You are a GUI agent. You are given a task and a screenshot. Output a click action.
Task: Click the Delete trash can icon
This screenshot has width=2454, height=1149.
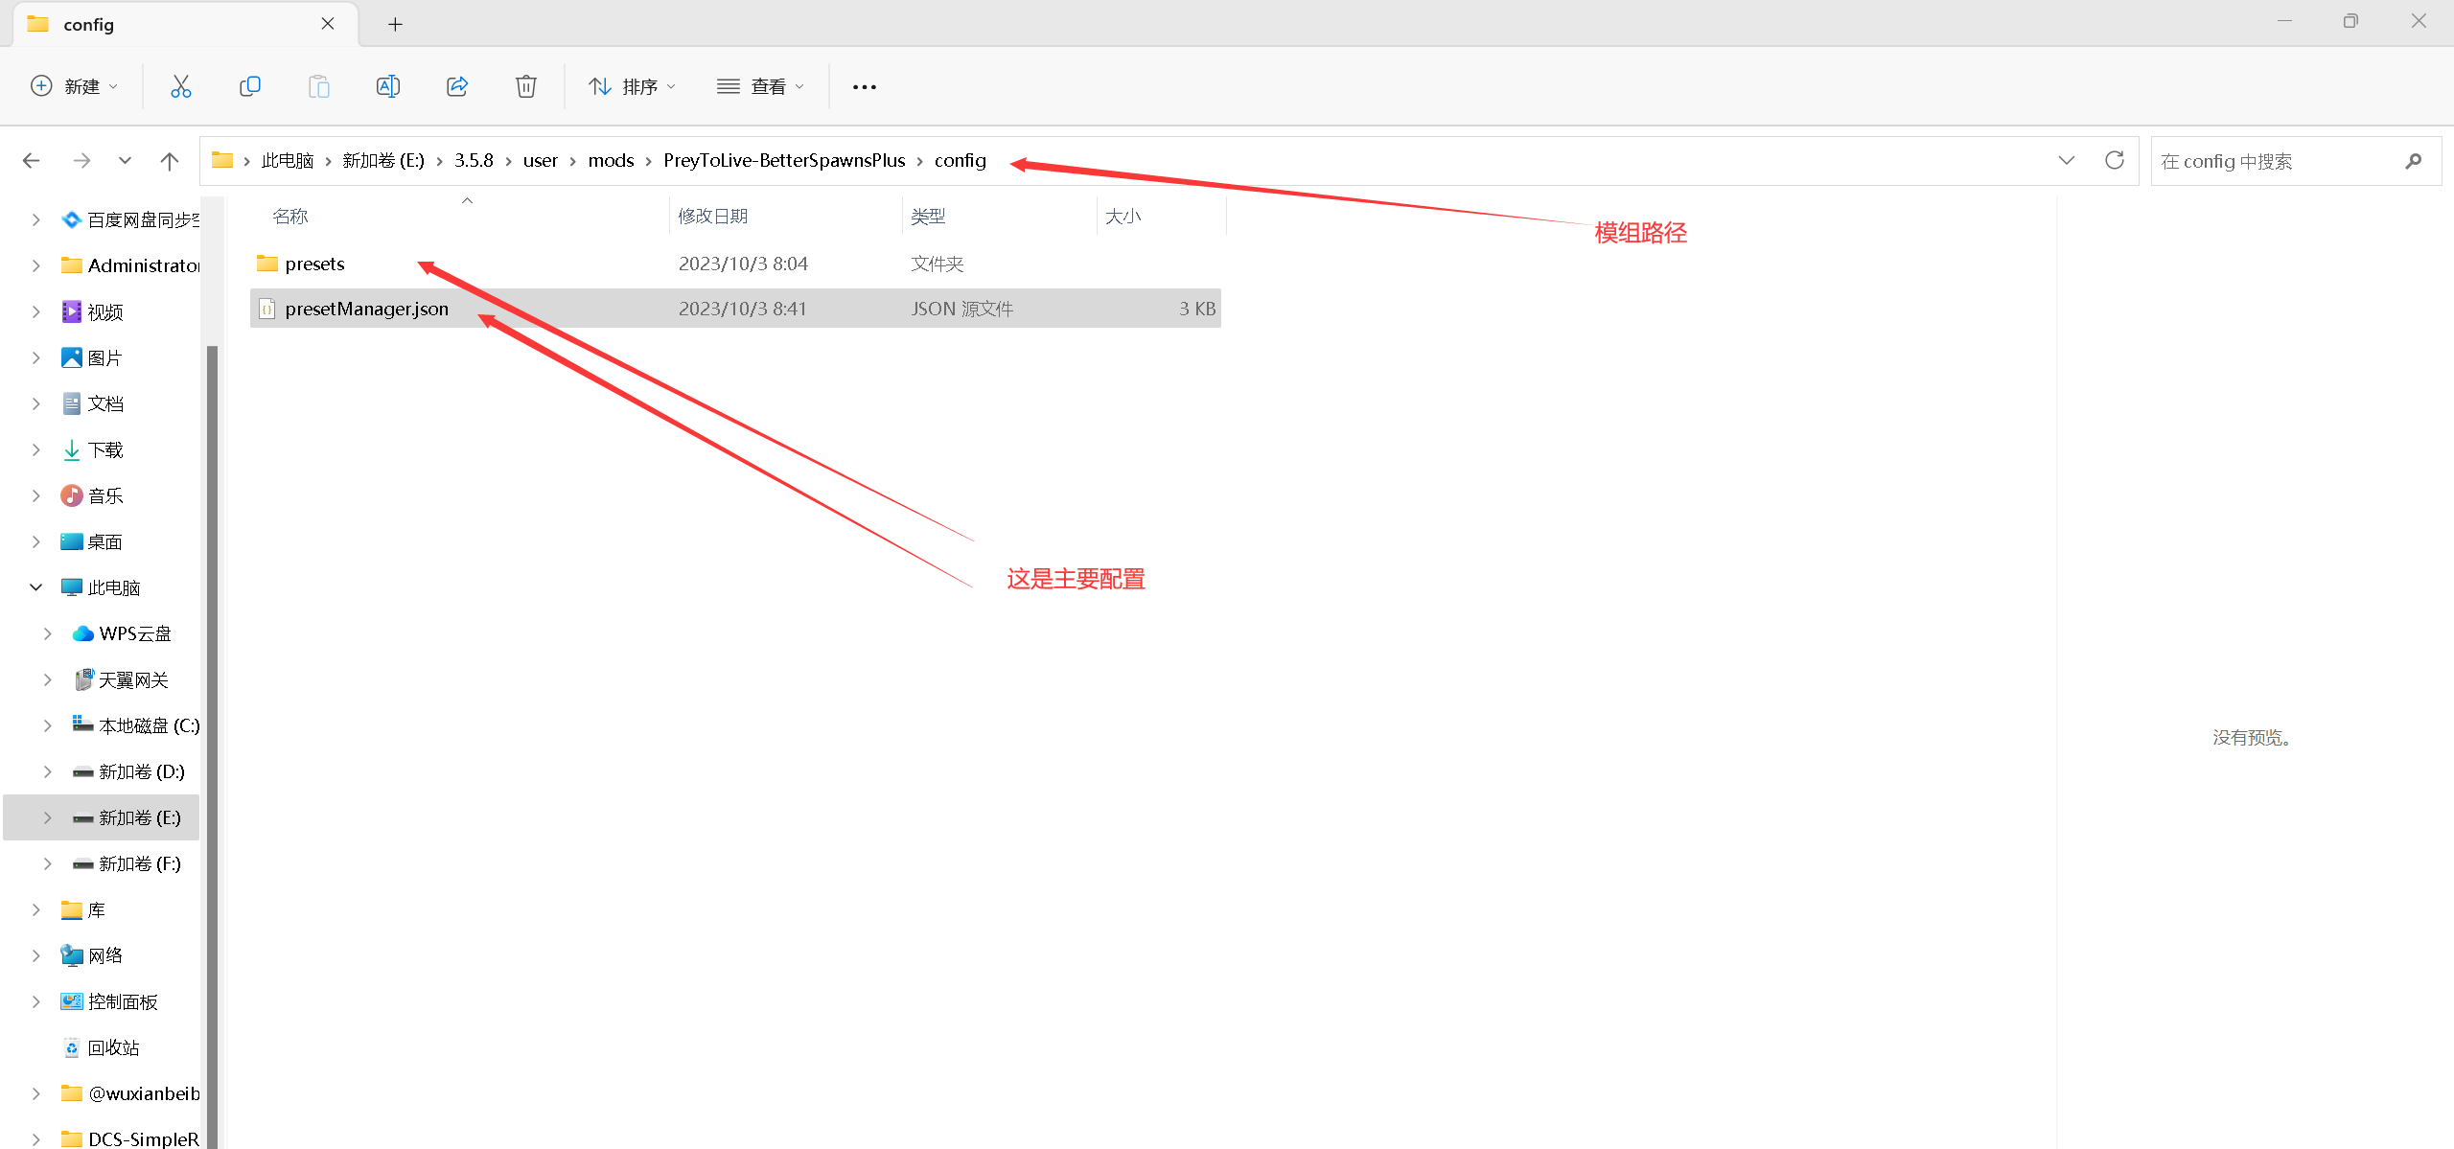coord(526,86)
